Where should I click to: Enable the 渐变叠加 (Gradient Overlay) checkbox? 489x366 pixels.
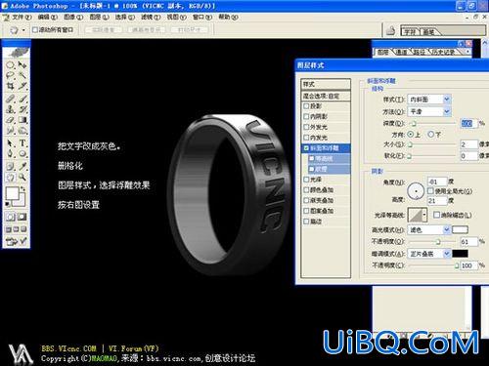(306, 200)
